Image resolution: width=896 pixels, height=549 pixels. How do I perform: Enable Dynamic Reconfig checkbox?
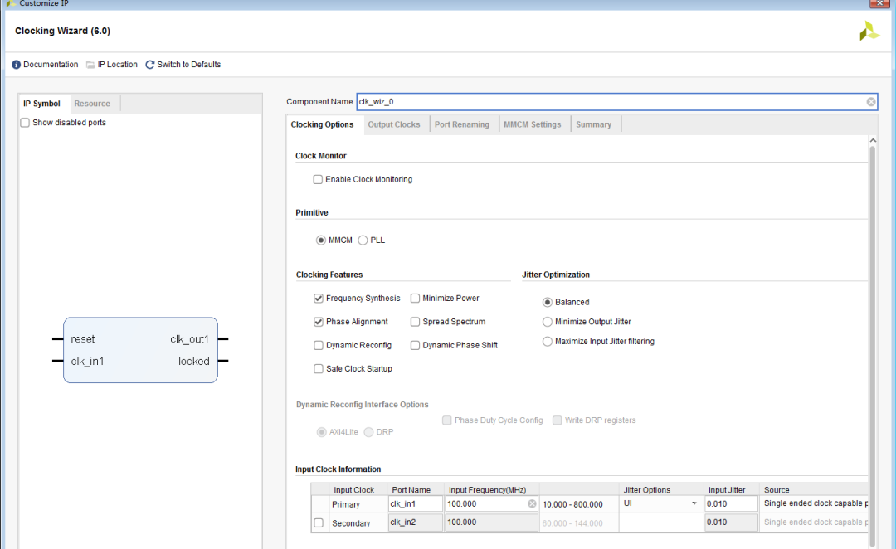tap(319, 345)
